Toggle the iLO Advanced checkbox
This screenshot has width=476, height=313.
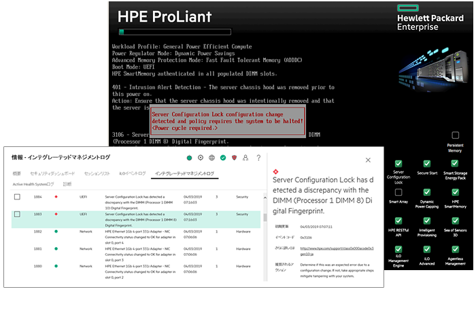tap(427, 250)
